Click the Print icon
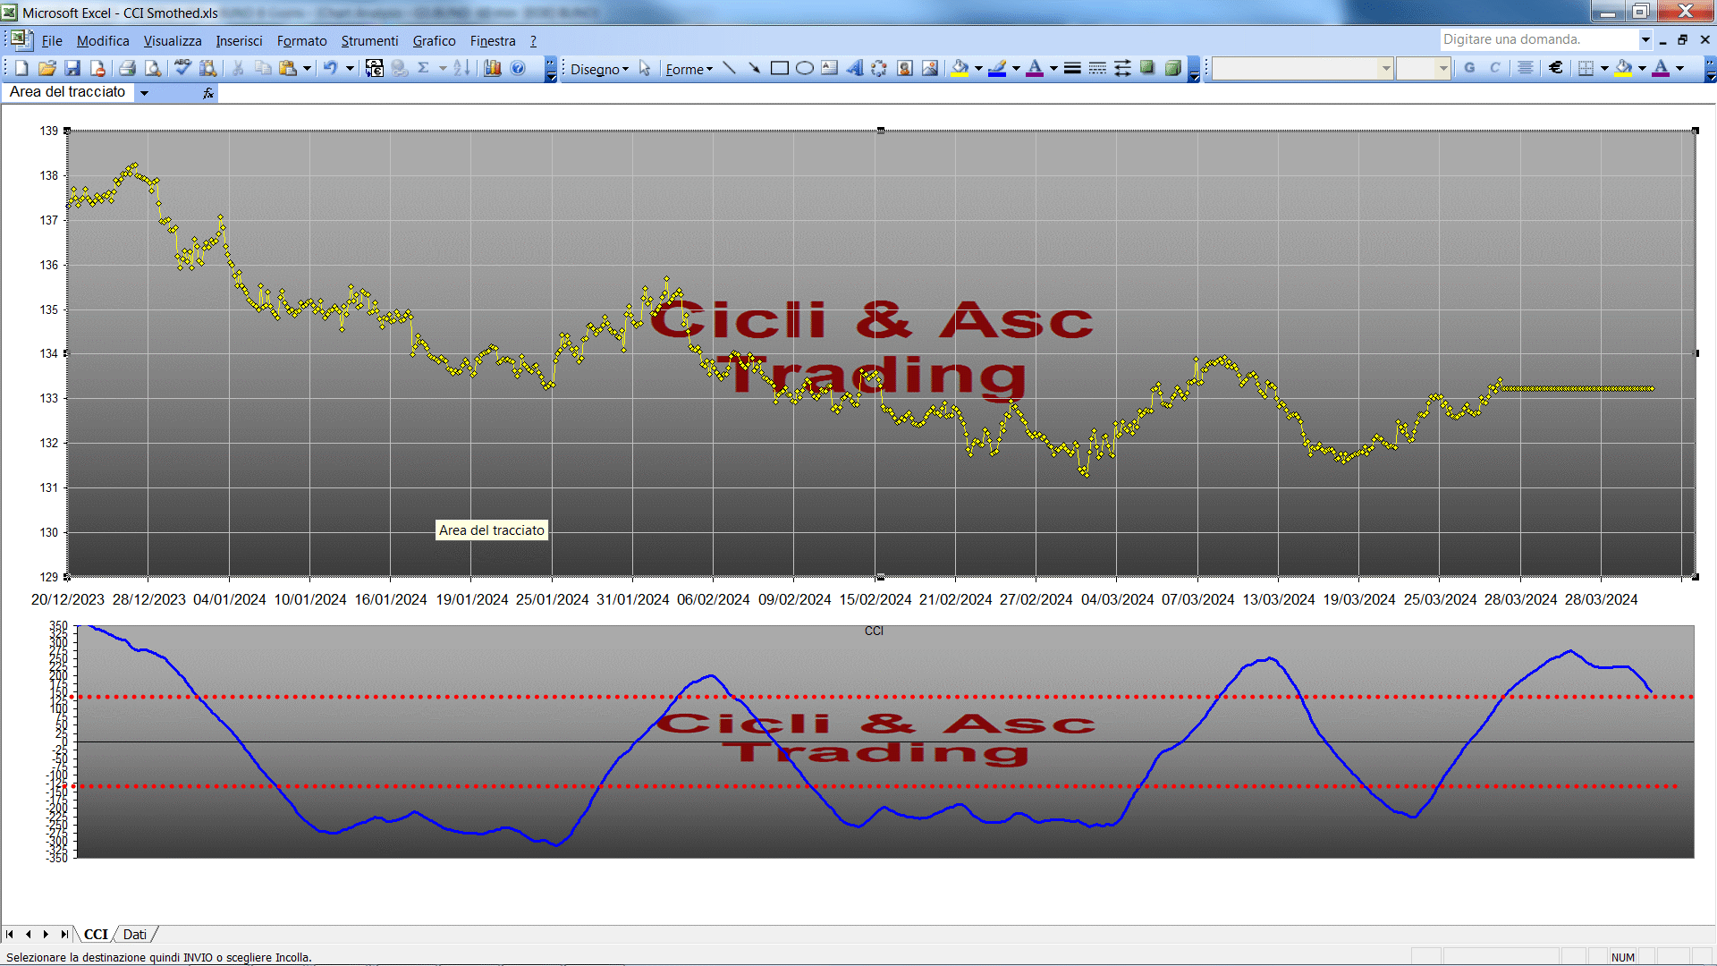 [x=127, y=68]
